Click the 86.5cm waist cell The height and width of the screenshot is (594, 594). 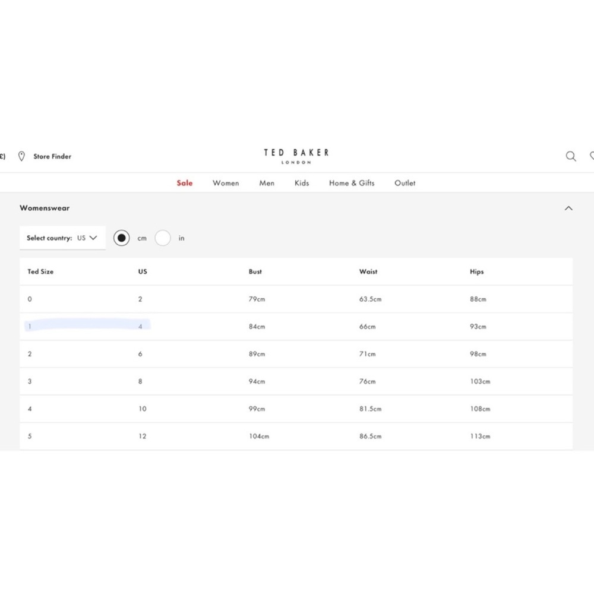[x=371, y=437]
